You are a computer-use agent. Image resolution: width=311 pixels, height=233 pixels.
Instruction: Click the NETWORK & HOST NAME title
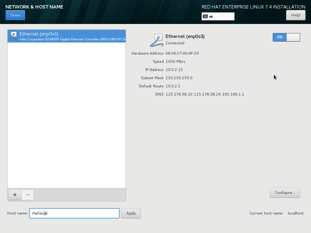34,7
